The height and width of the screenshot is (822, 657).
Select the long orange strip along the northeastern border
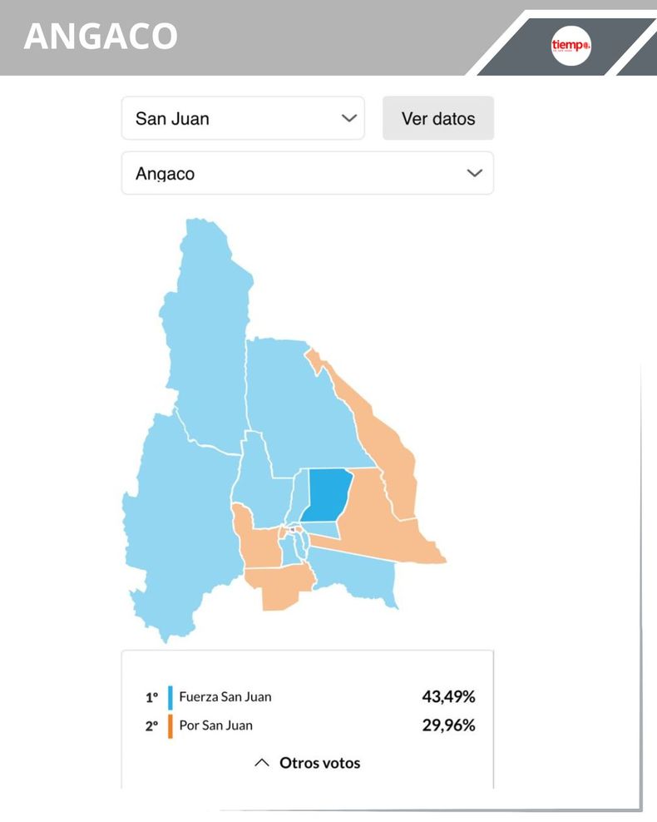click(383, 441)
